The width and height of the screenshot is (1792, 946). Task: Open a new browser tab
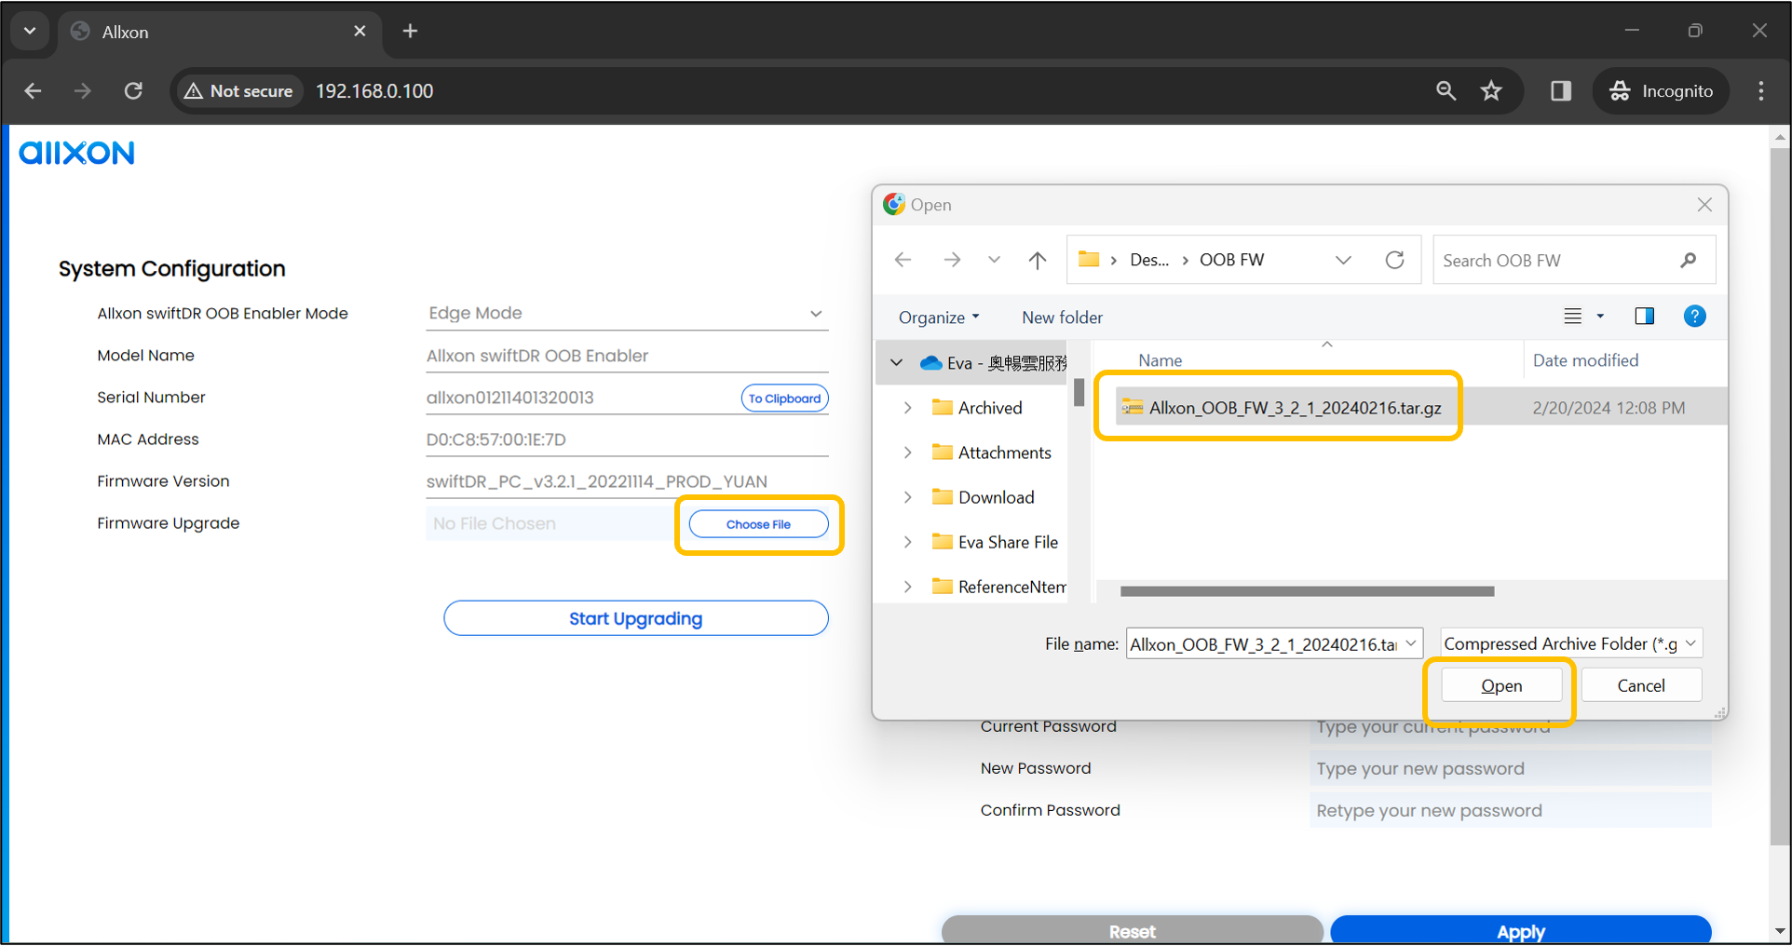410,31
